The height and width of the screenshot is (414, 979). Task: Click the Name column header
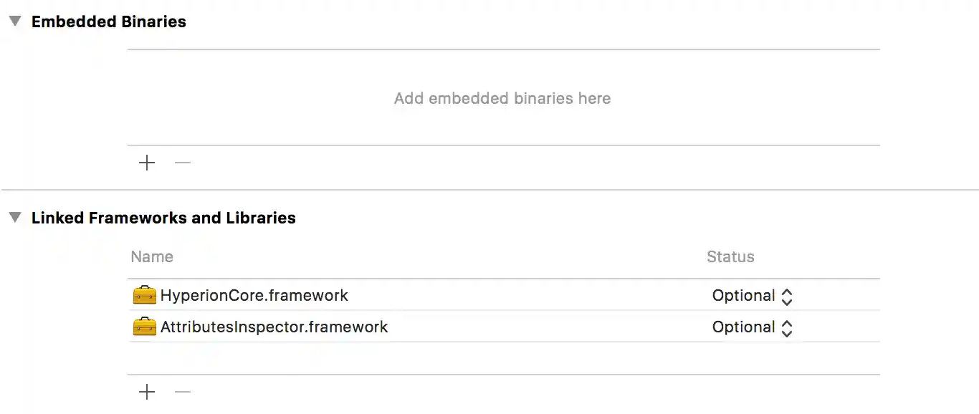(151, 256)
